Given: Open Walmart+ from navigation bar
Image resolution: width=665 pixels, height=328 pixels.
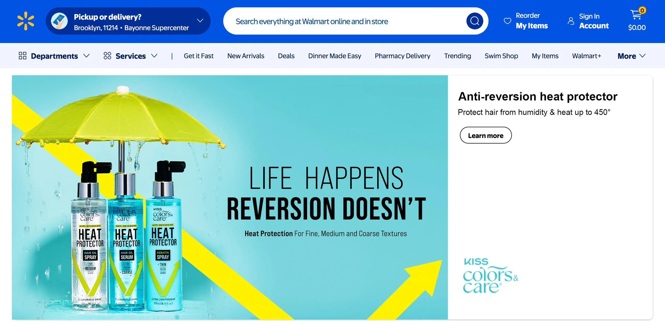Looking at the screenshot, I should pyautogui.click(x=587, y=56).
